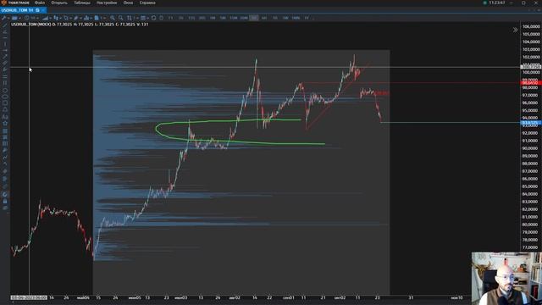Switch timeframe to 1M
This screenshot has width=542, height=305.
tap(213, 18)
